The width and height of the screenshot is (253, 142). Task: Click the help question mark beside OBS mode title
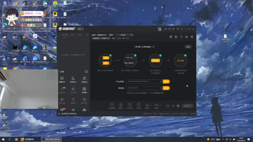tap(153, 47)
